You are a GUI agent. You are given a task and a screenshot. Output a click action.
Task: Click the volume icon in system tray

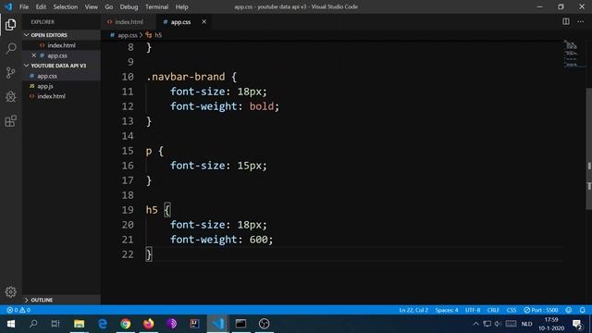click(x=499, y=324)
